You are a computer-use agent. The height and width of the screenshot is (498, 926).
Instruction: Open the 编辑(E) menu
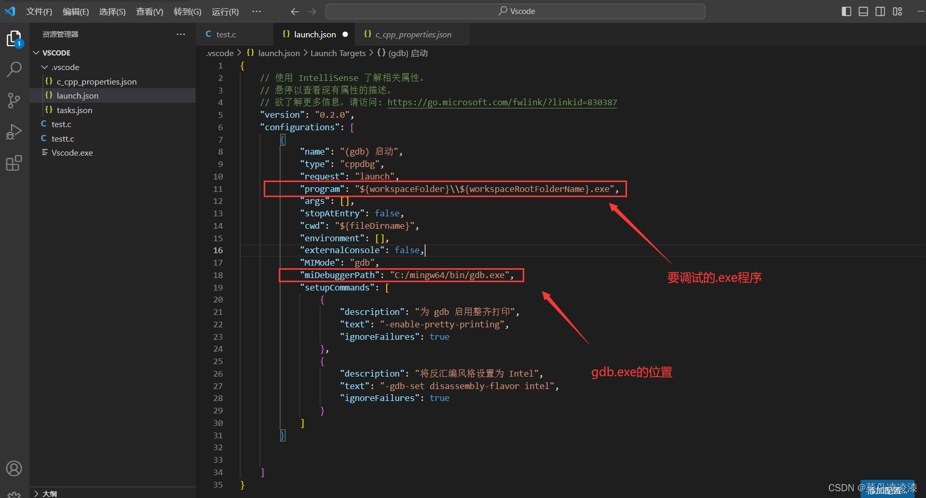click(x=76, y=11)
